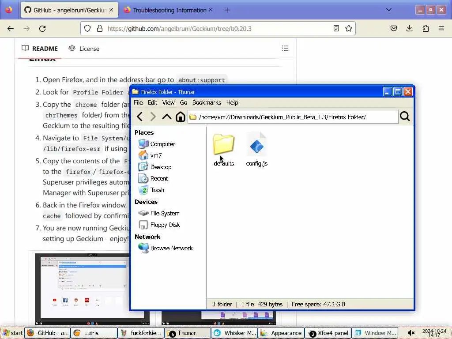Click the Firefox URL address field
This screenshot has height=339, width=452.
pyautogui.click(x=218, y=29)
